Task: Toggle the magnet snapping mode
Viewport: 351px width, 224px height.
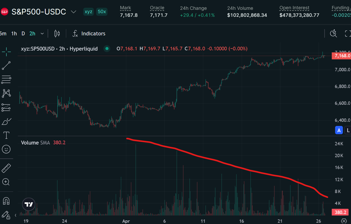Action: pyautogui.click(x=6, y=201)
